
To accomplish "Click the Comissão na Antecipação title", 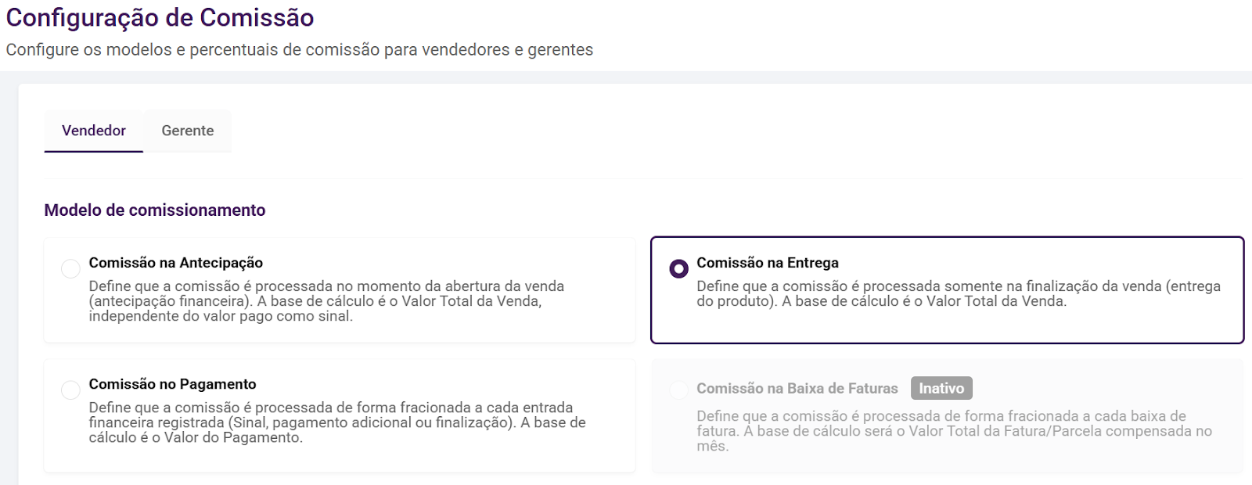I will 175,263.
